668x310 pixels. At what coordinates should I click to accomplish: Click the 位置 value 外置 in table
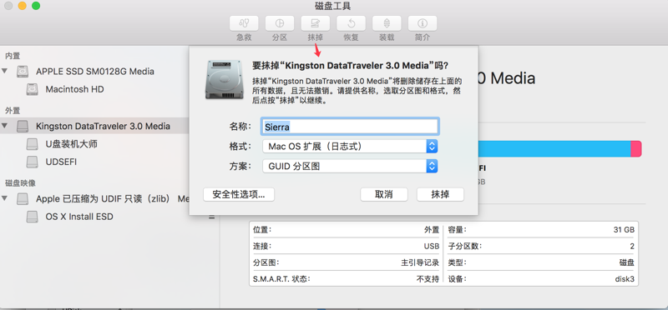pos(432,230)
